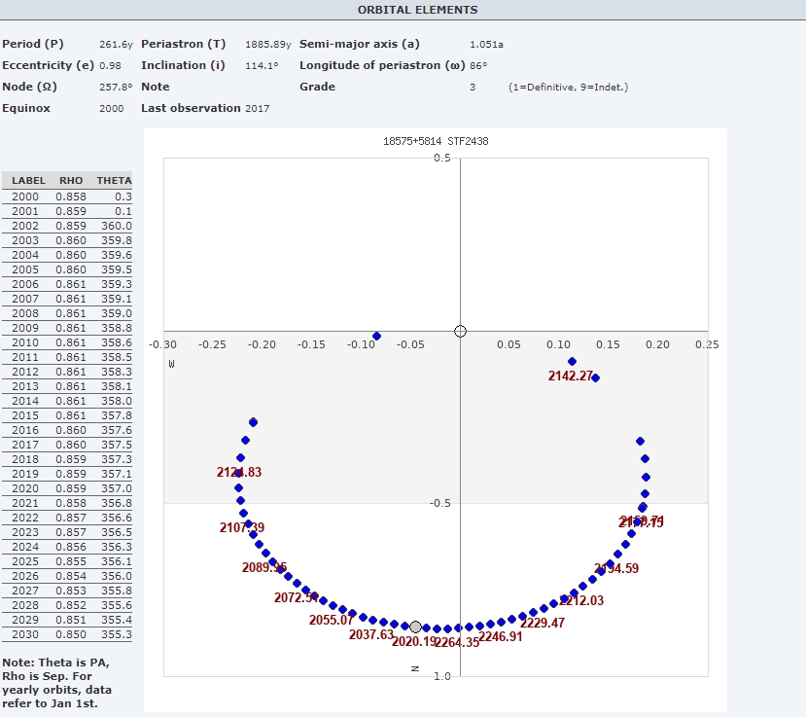
Task: Click the LABEL column header
Action: pos(28,181)
